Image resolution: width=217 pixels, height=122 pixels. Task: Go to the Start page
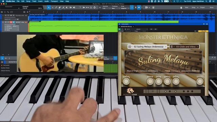186,7
